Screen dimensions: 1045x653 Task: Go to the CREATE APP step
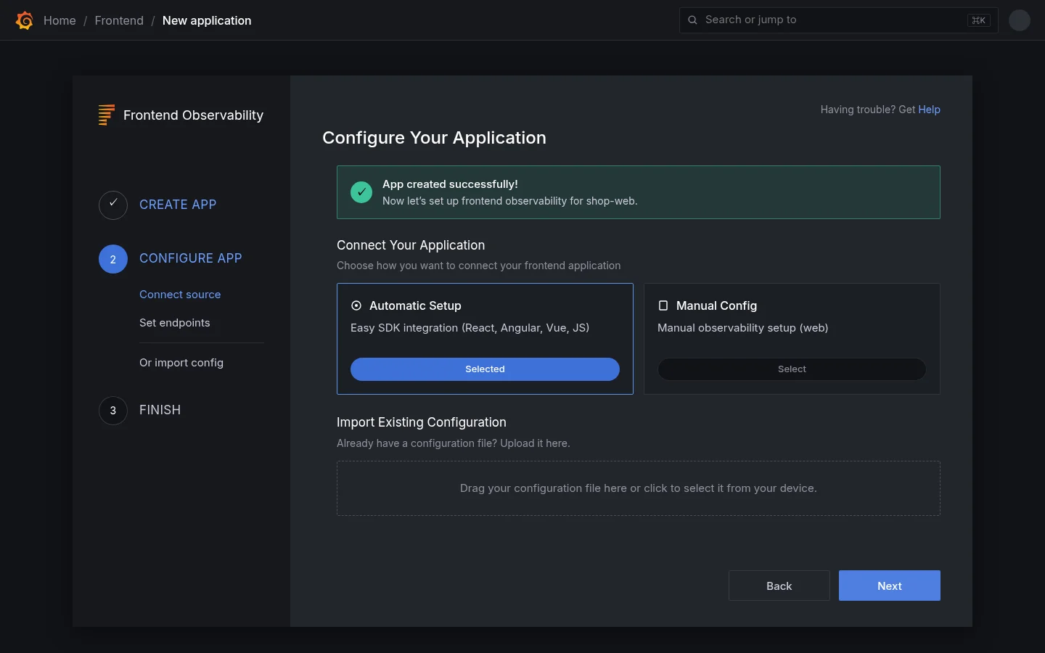coord(178,205)
